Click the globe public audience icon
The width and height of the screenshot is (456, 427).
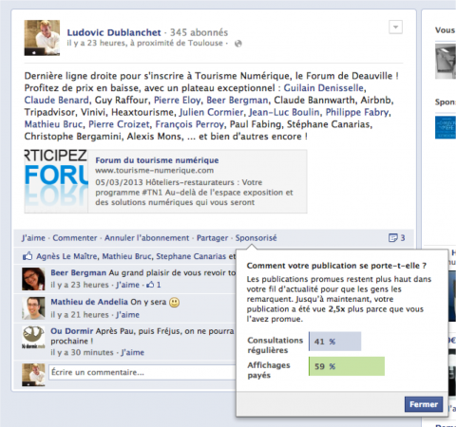click(238, 44)
